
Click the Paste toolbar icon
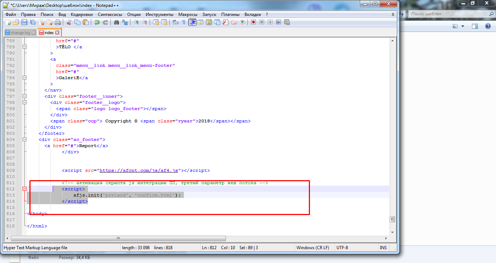(x=85, y=22)
